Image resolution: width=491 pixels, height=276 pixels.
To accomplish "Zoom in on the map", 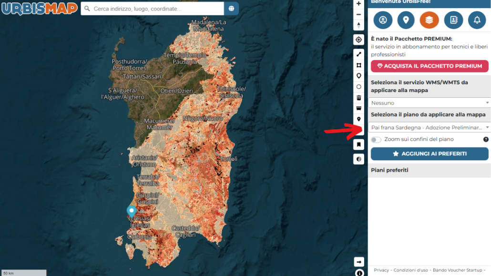I will pyautogui.click(x=358, y=4).
